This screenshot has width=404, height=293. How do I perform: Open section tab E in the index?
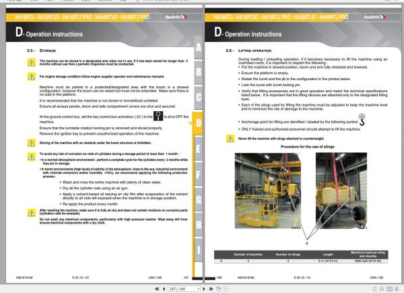pyautogui.click(x=199, y=149)
